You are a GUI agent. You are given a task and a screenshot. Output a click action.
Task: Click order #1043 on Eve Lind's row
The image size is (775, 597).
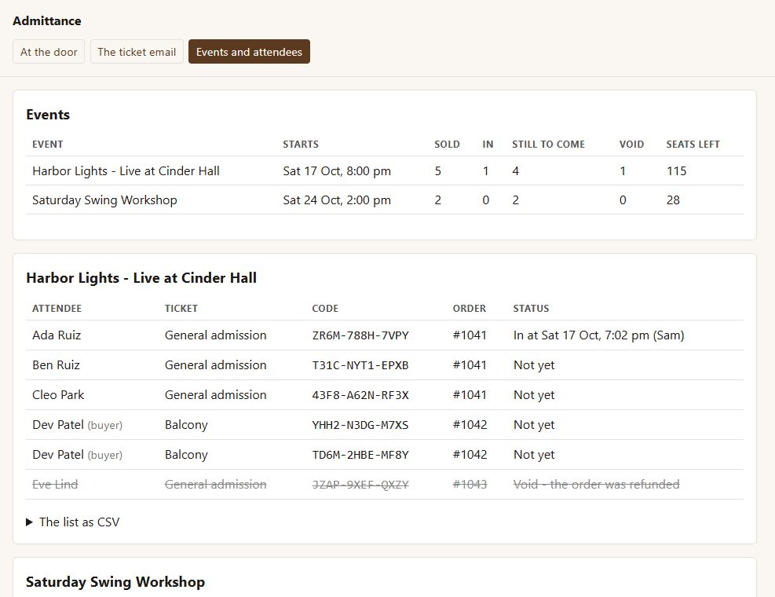click(470, 484)
